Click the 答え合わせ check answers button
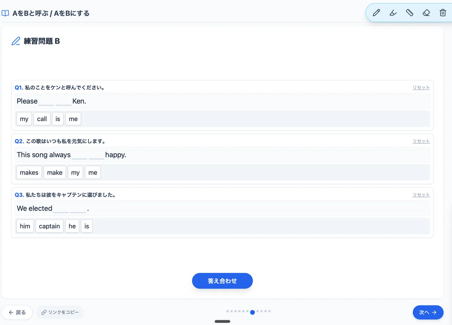This screenshot has width=452, height=325. coord(222,281)
